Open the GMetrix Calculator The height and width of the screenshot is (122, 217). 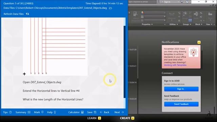(x=76, y=112)
